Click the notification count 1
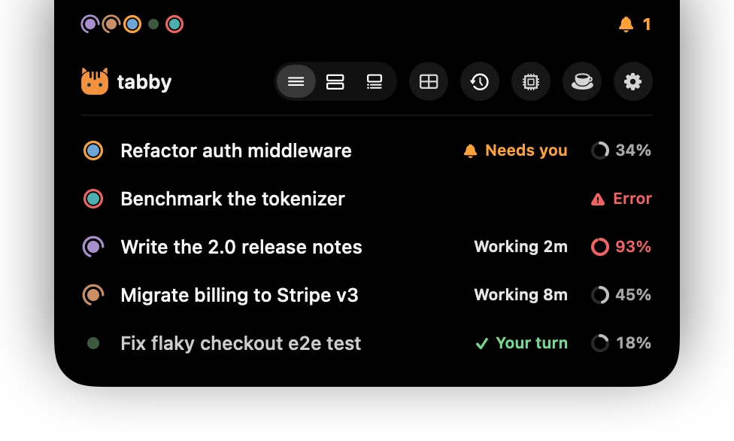 pyautogui.click(x=647, y=24)
